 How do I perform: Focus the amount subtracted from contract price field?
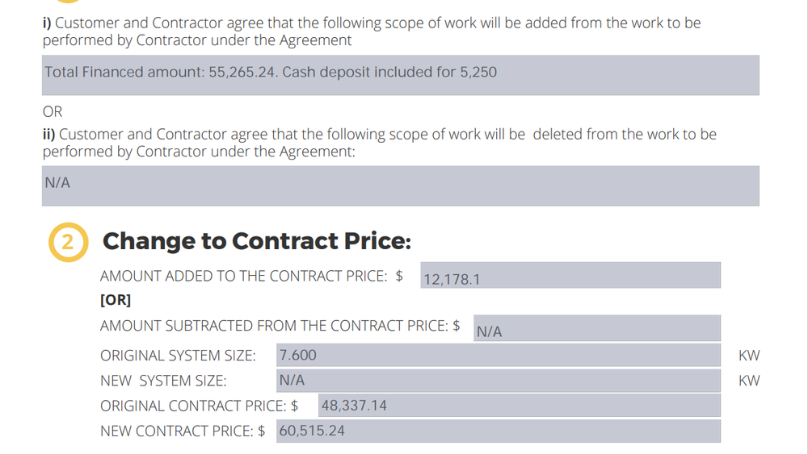596,328
